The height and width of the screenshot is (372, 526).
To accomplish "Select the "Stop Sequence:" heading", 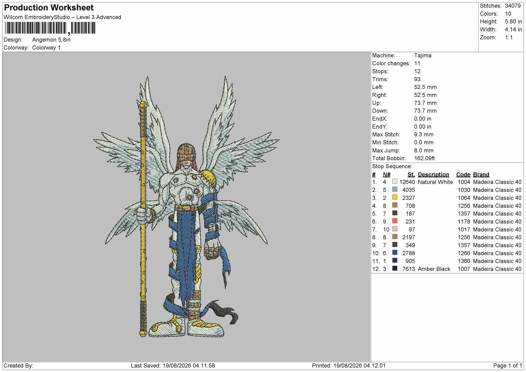I will pos(392,166).
